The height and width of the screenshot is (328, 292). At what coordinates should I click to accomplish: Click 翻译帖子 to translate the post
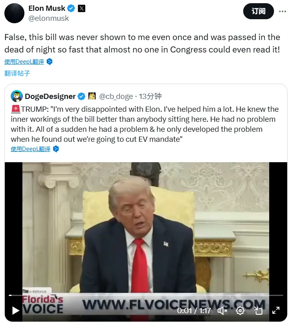pyautogui.click(x=17, y=73)
